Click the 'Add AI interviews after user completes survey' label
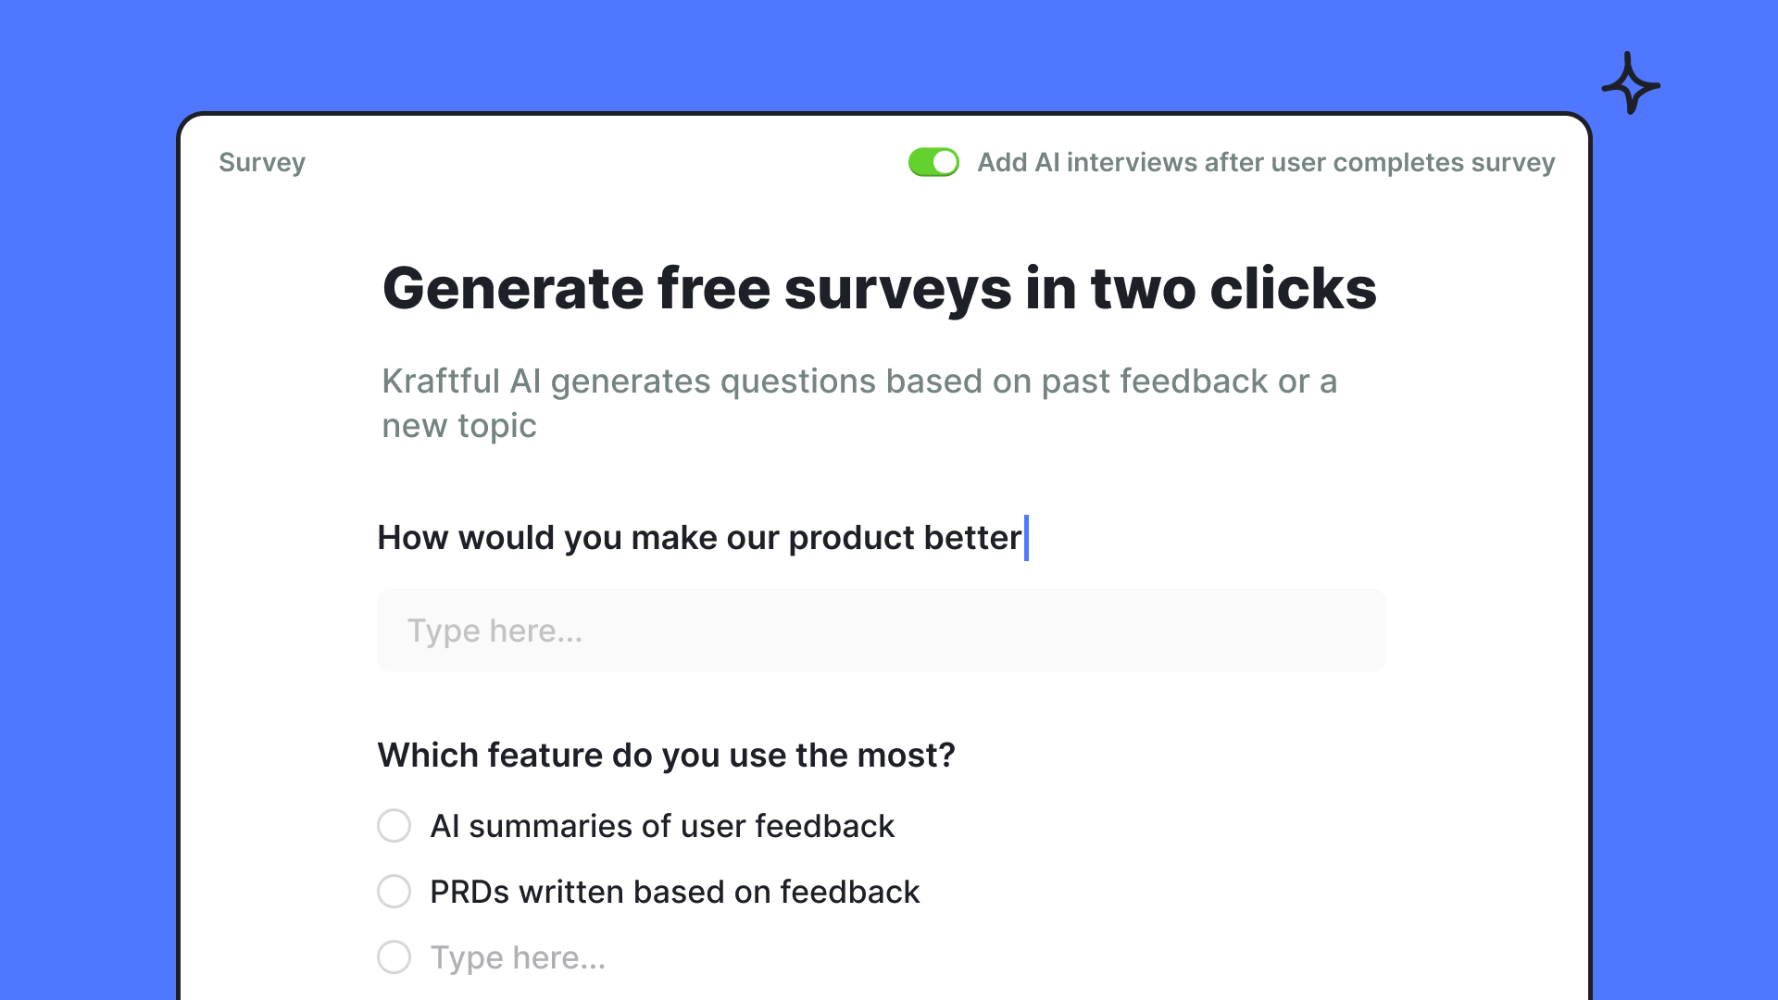Viewport: 1778px width, 1000px height. [1266, 162]
